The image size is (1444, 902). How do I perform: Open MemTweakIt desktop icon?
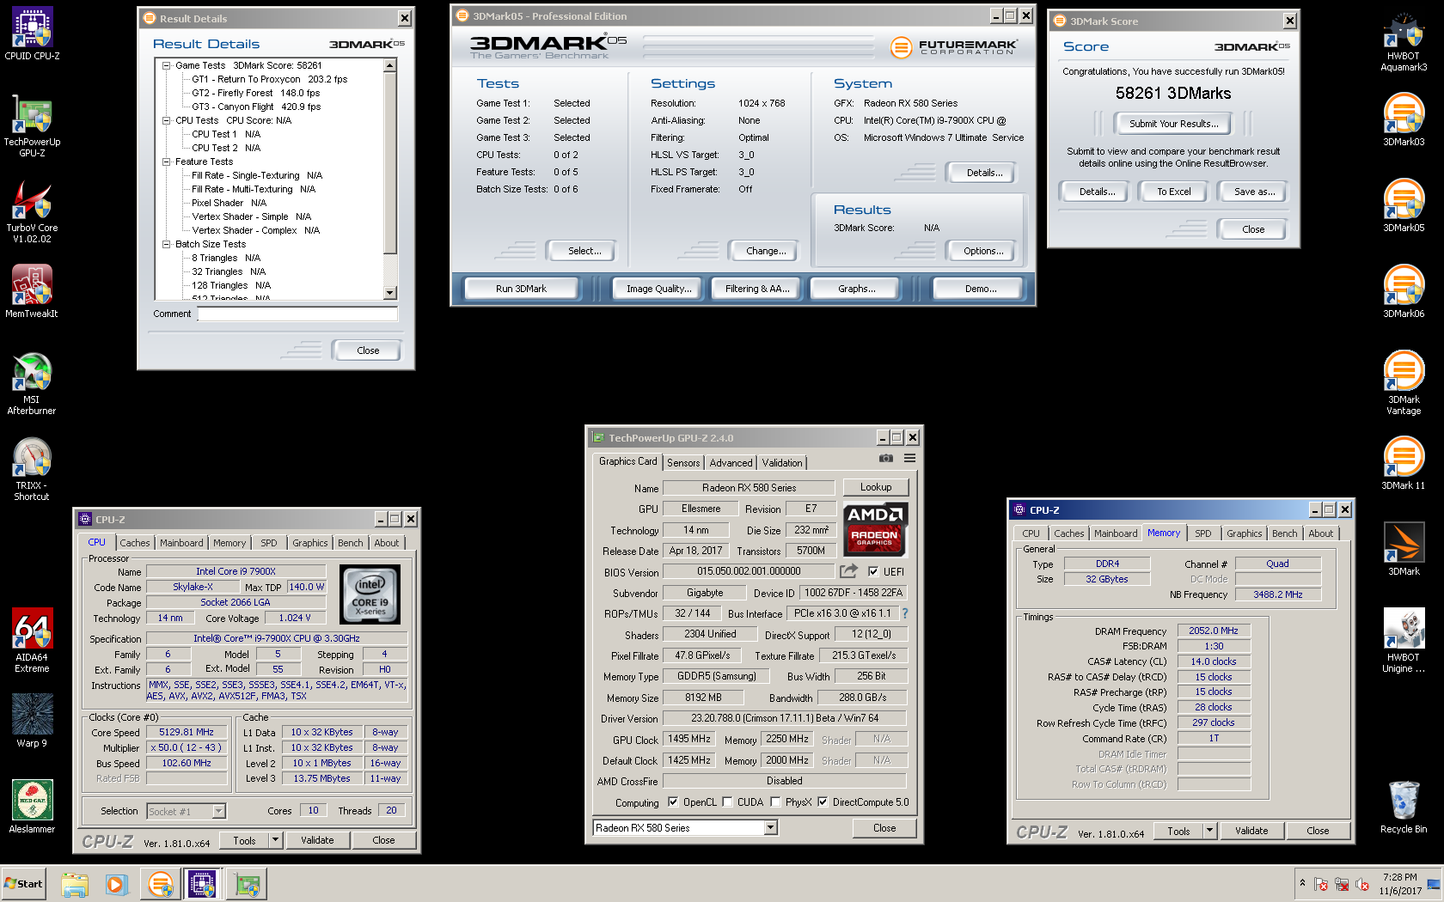pos(32,291)
